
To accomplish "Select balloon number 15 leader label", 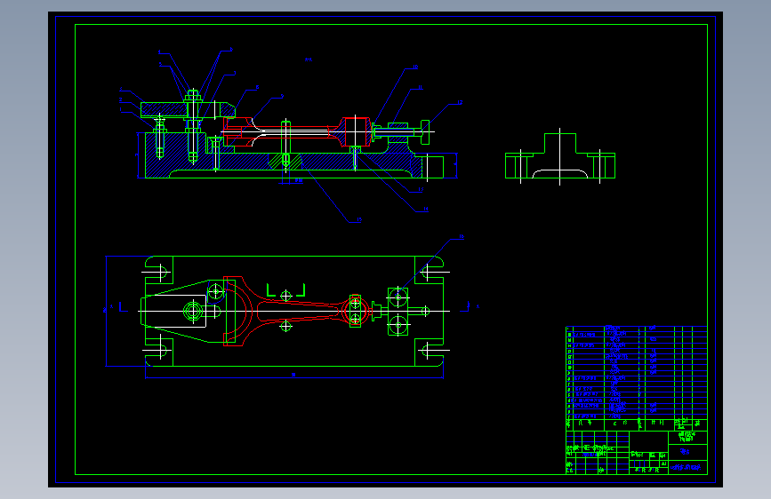I will pos(359,220).
